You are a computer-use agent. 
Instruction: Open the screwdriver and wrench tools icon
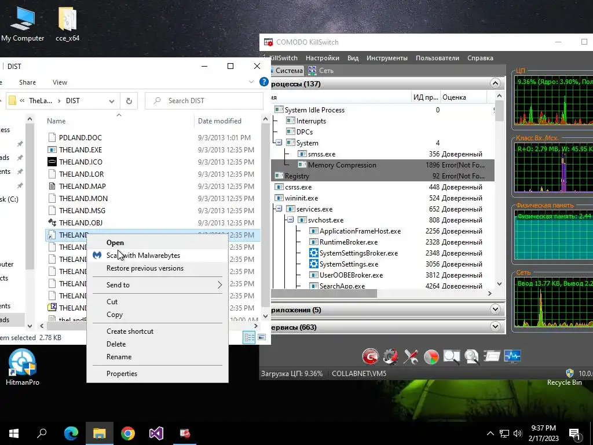click(411, 356)
